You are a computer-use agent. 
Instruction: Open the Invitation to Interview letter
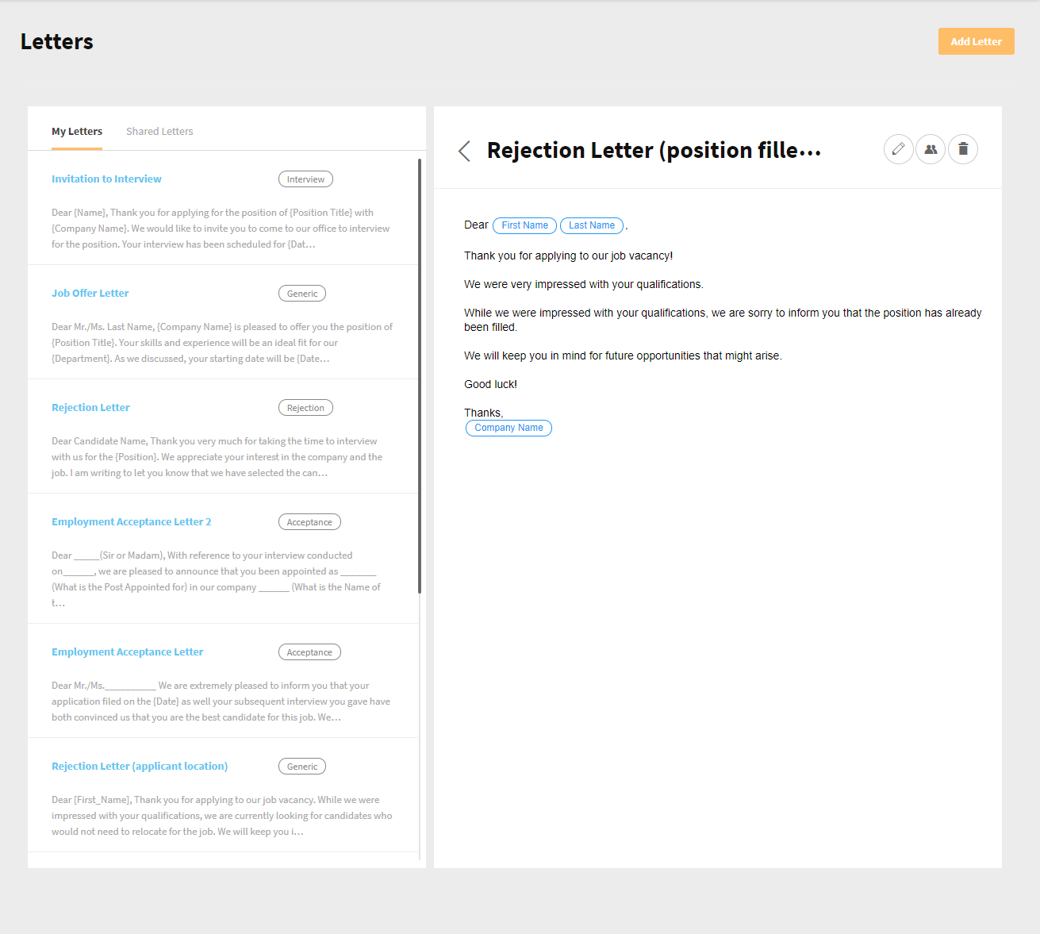[x=106, y=179]
